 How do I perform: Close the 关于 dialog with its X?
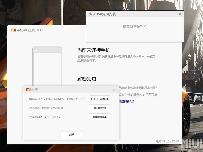tap(114, 90)
